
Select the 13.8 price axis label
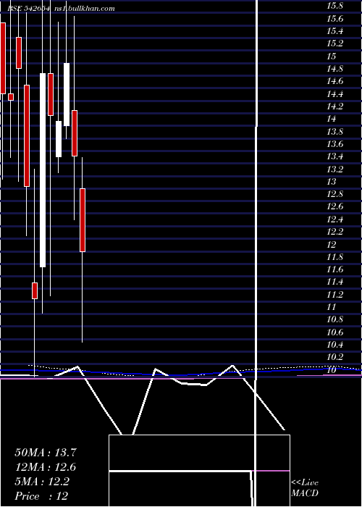334,131
